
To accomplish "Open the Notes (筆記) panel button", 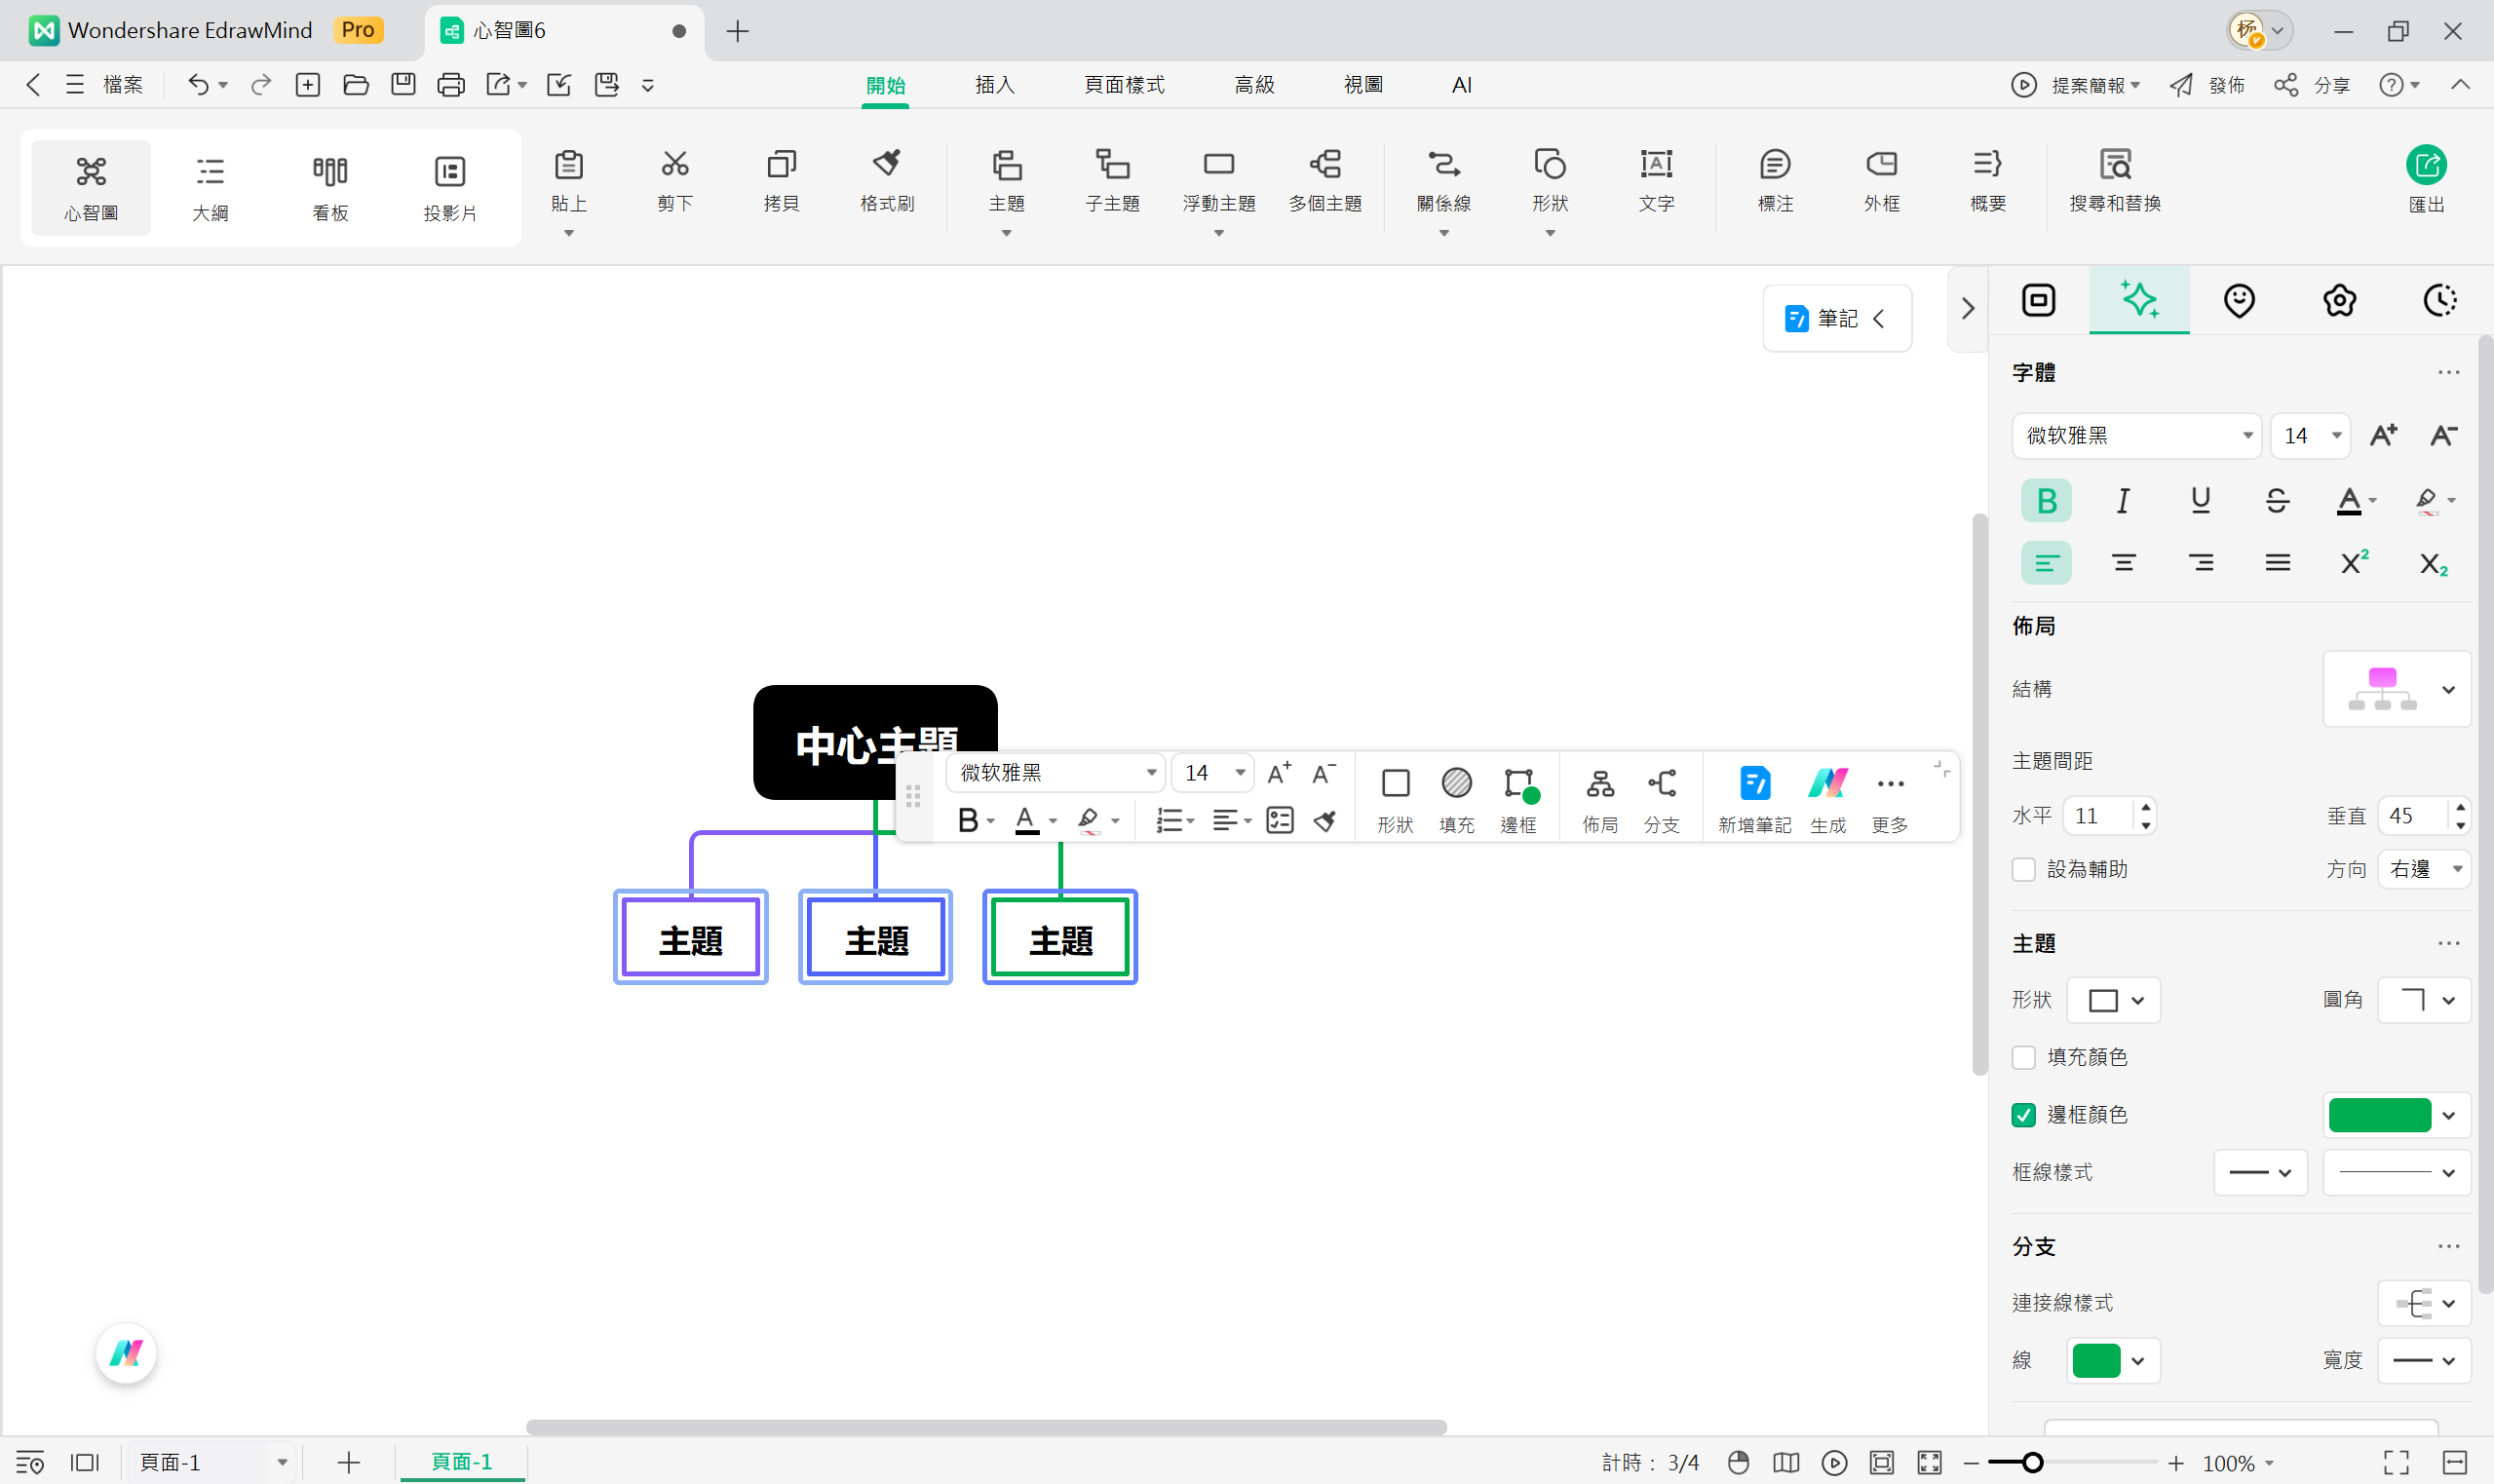I will [1836, 318].
